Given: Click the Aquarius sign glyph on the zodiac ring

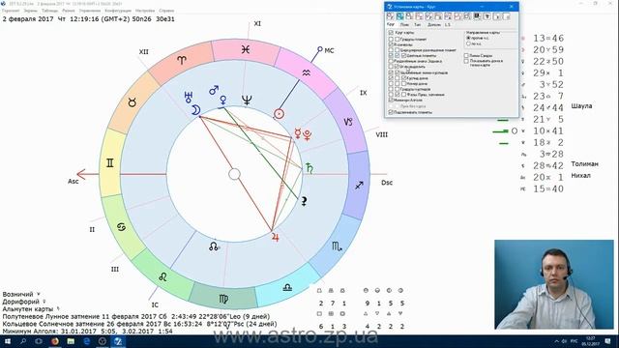Looking at the screenshot, I should tap(306, 72).
